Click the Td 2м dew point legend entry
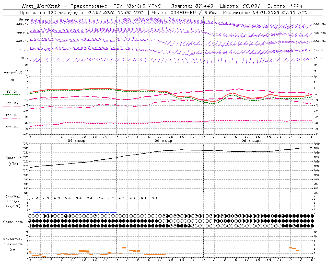327x262 pixels. [12, 92]
